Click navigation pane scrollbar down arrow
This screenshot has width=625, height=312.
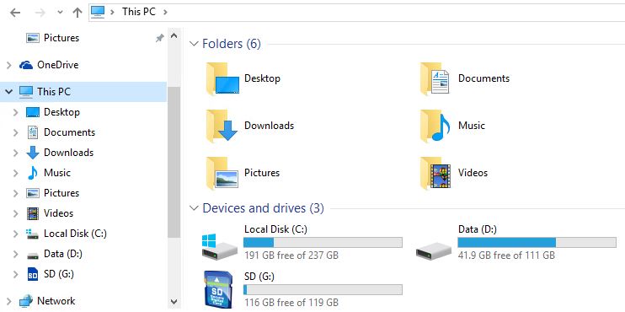coord(174,302)
